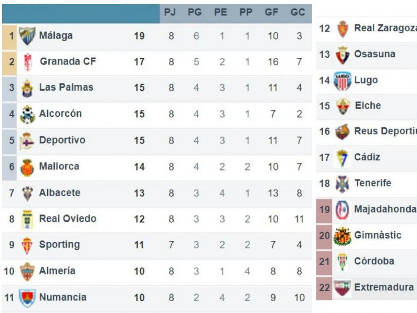
Task: Click the Las Palmas team badge
Action: click(x=27, y=88)
